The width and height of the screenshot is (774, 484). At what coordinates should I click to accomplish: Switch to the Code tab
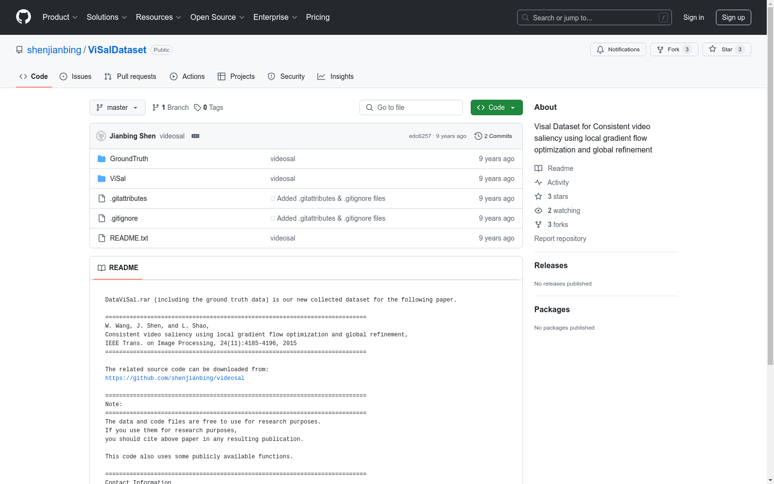point(34,76)
